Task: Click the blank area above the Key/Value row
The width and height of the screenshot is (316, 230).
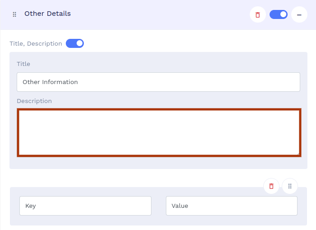Action: coord(135,178)
